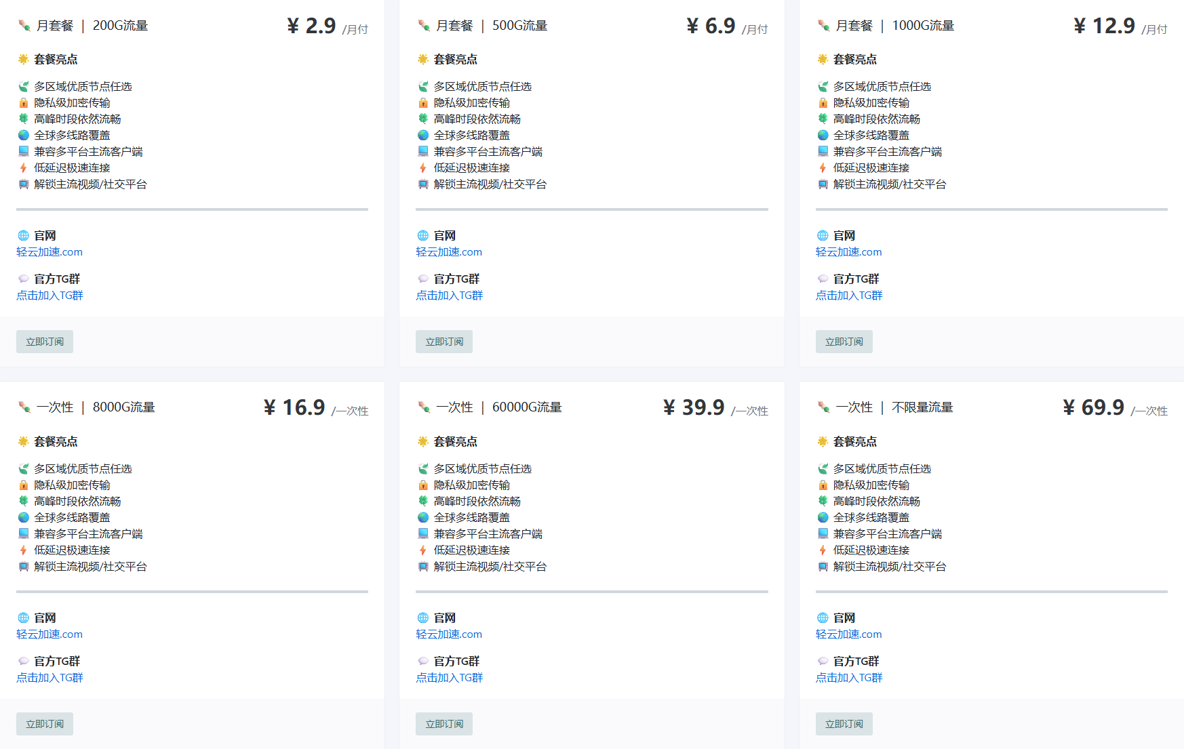Click the globe icon next to 官网 in 不限量流量 card
Viewport: 1184px width, 749px height.
823,618
